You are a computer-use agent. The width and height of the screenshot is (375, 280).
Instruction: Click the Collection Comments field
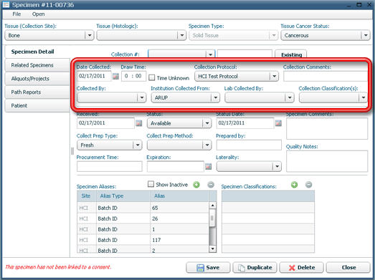pos(326,77)
